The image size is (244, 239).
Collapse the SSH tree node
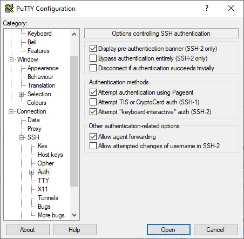coord(21,138)
